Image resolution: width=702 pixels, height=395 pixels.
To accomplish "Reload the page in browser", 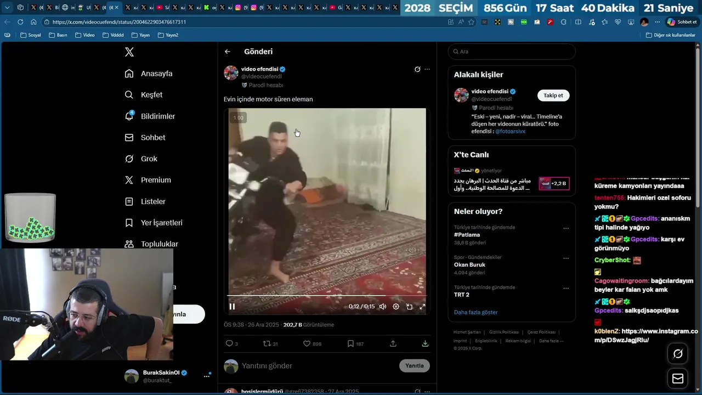I will (x=20, y=22).
